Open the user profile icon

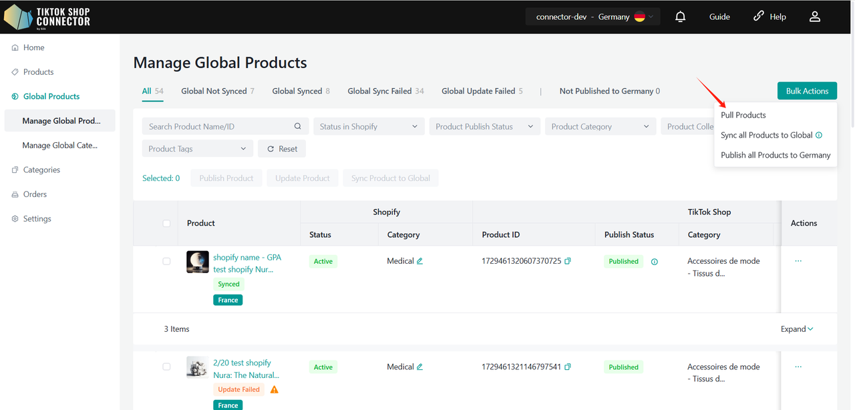[x=814, y=17]
